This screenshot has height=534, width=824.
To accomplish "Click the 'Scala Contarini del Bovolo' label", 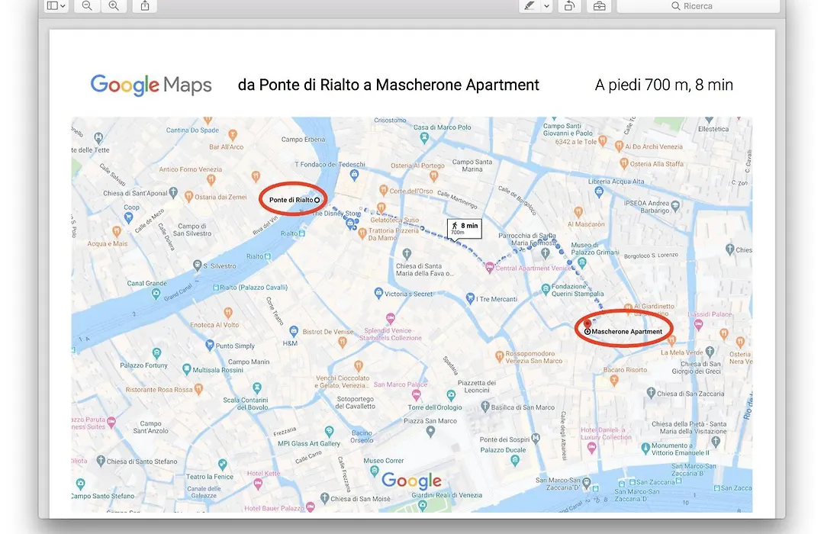I will [246, 404].
